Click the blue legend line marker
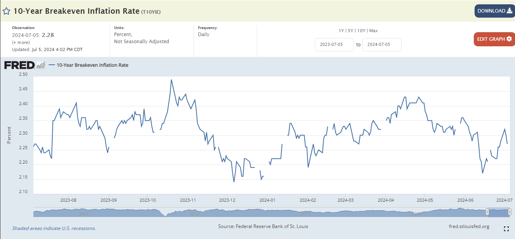The height and width of the screenshot is (239, 515). point(52,65)
